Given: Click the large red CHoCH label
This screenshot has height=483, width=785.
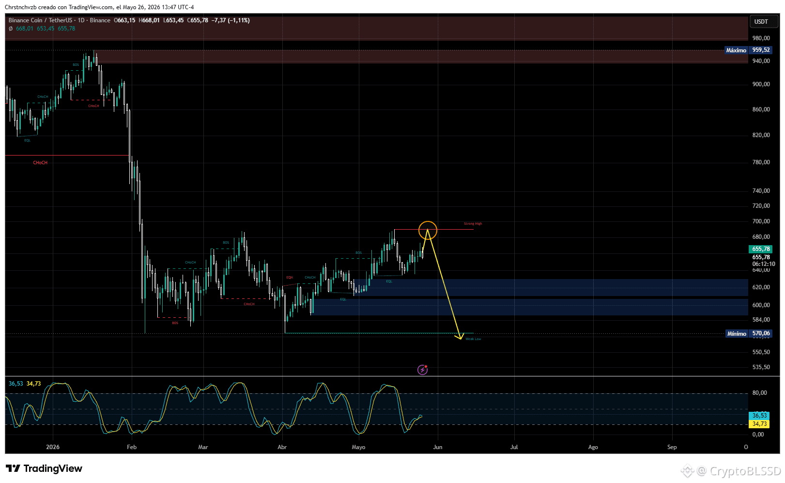Looking at the screenshot, I should coord(40,163).
